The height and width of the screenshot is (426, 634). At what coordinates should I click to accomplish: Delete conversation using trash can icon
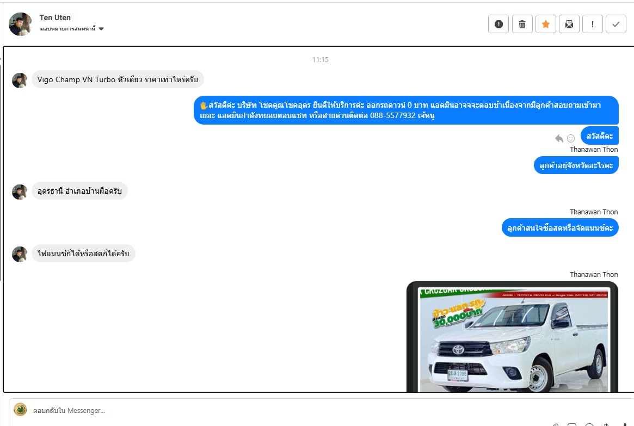click(x=522, y=24)
